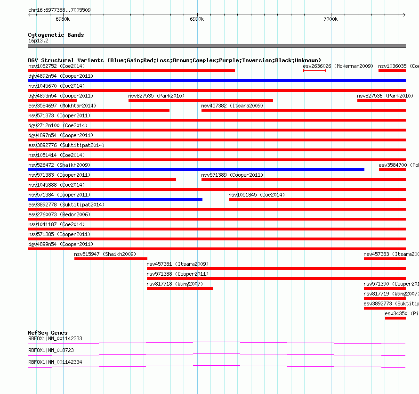Open variant nsv1051414 (Coe2014)

pos(56,155)
